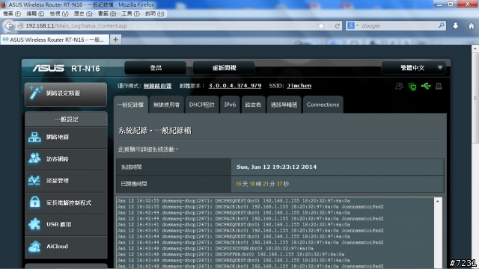Click the printer status icon

click(439, 87)
